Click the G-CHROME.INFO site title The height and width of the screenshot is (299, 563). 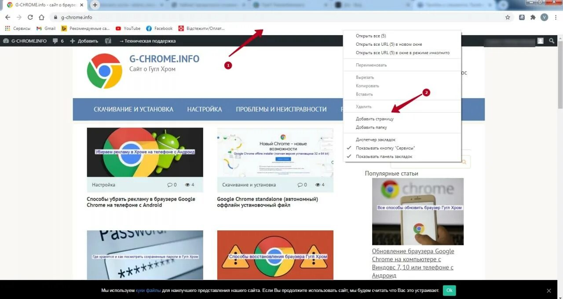(164, 59)
